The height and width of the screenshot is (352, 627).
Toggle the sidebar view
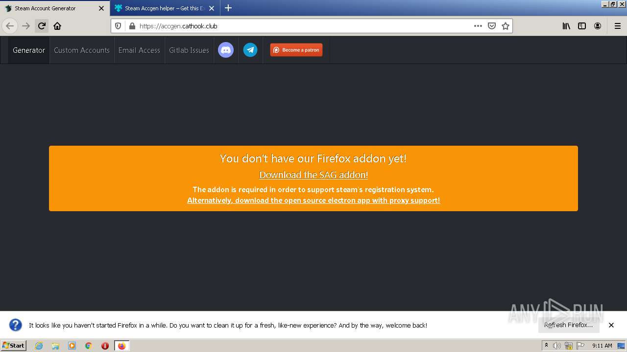(x=582, y=26)
